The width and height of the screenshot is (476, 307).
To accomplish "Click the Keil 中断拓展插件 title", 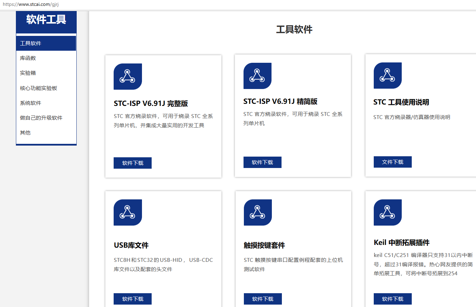I will tap(402, 242).
